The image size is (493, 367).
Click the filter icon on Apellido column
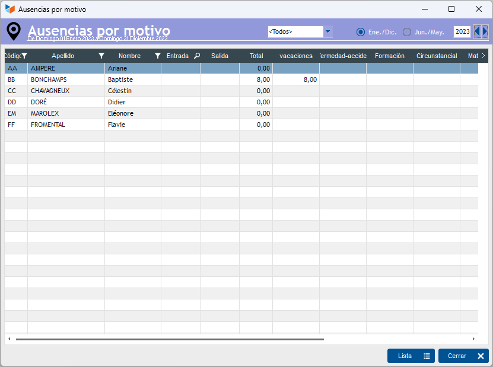pos(101,56)
